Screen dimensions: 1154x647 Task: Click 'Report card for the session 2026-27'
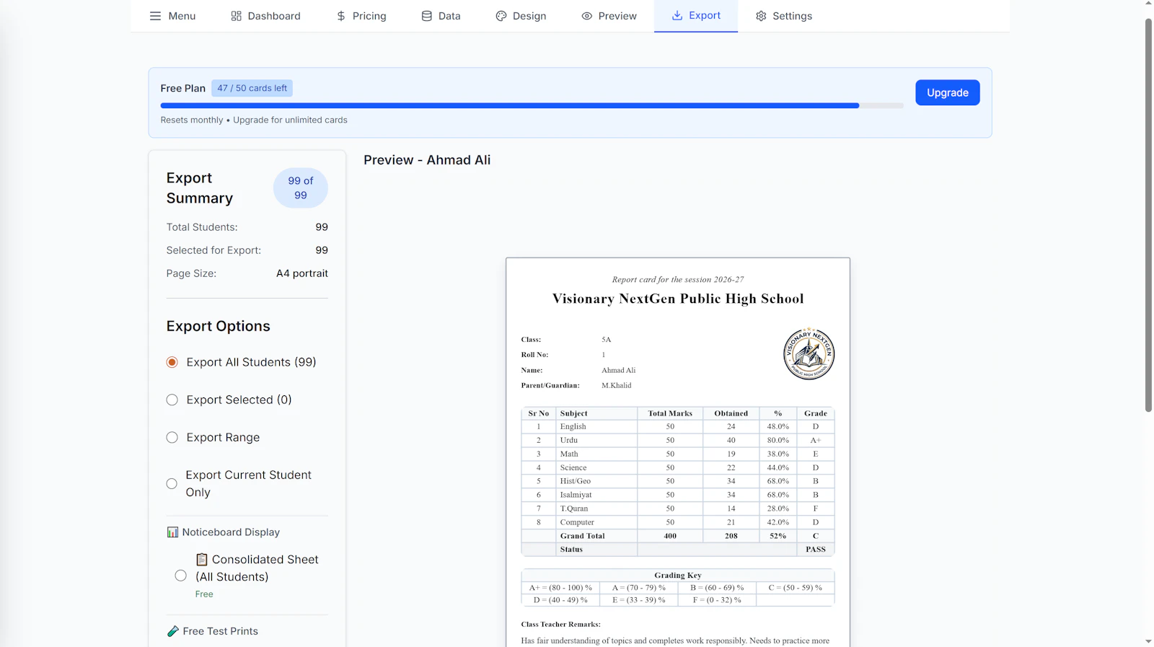click(678, 279)
